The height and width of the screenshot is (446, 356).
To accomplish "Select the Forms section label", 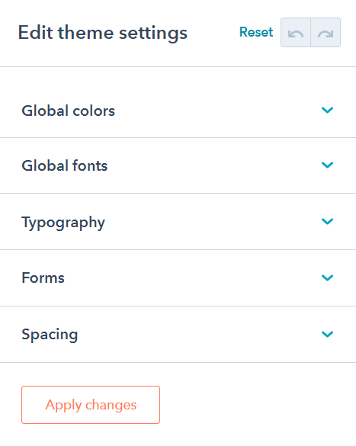I will pyautogui.click(x=43, y=278).
